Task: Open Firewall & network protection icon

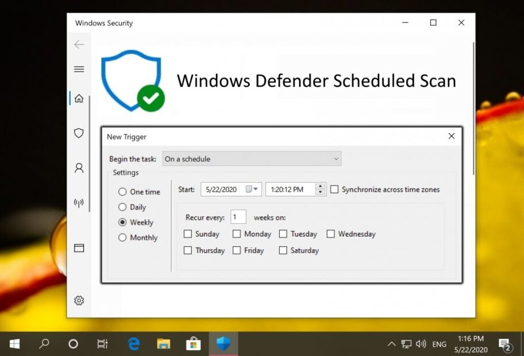Action: click(79, 203)
